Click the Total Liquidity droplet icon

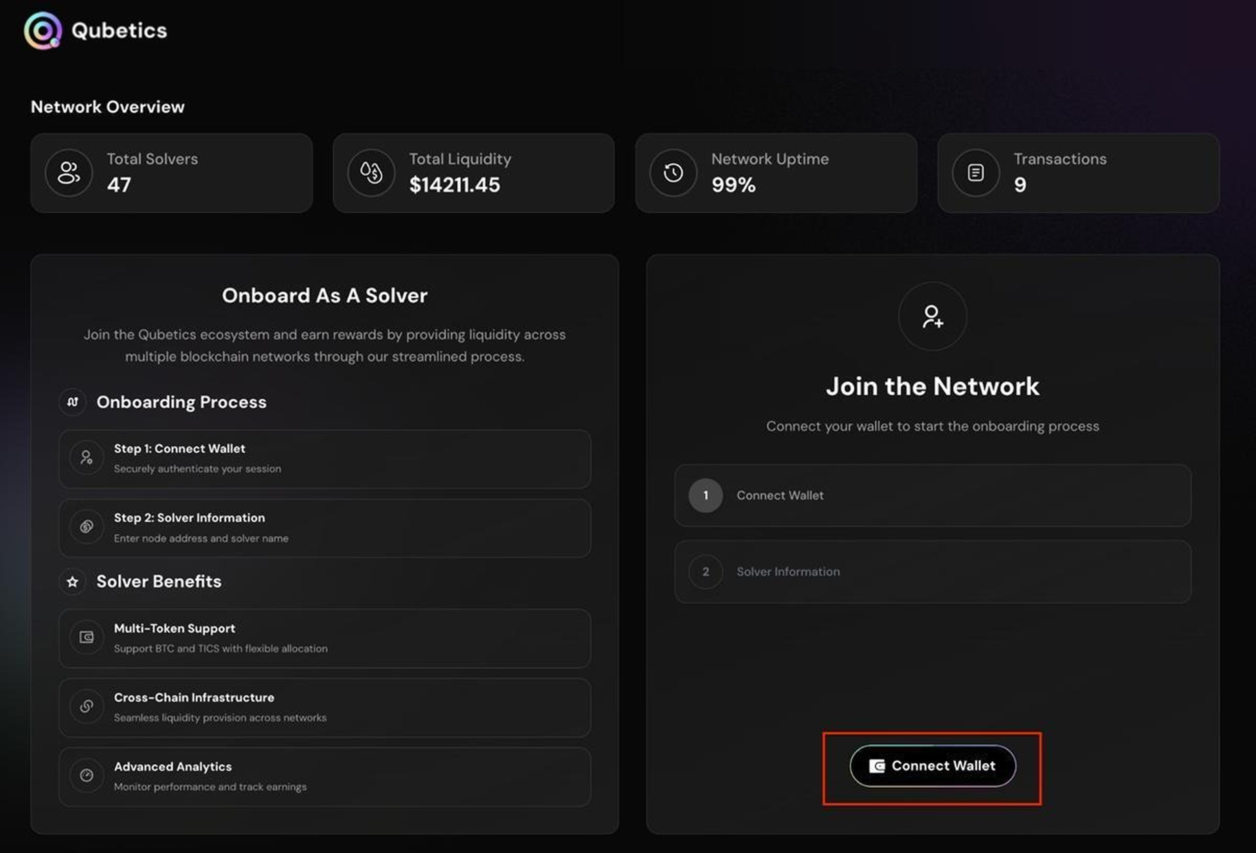371,172
